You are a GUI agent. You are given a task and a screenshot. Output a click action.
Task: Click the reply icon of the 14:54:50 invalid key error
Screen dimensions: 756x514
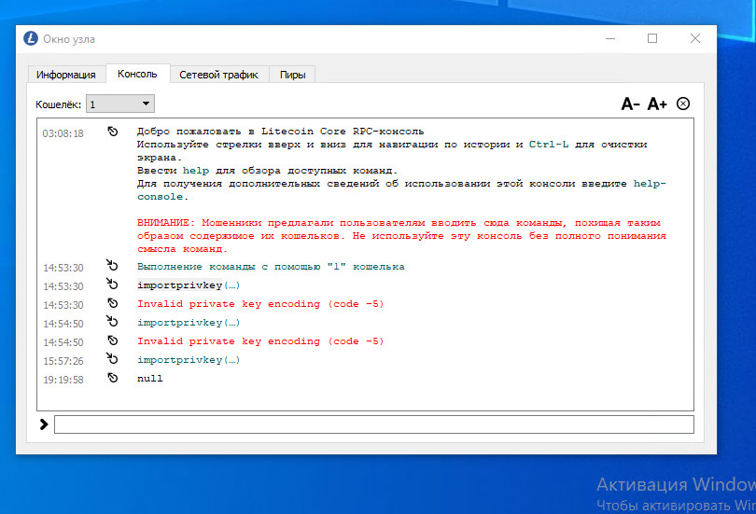pyautogui.click(x=113, y=340)
